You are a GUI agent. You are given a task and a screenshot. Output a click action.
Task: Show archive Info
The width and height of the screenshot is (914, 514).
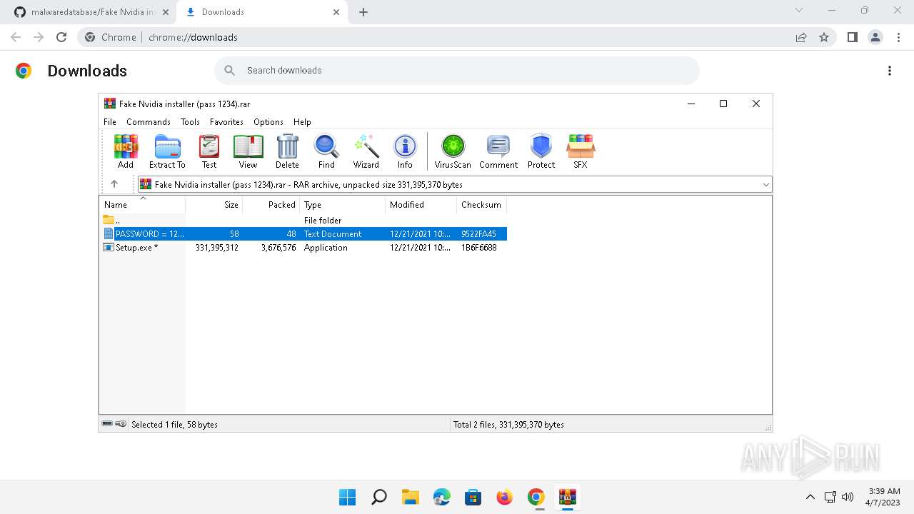[405, 151]
